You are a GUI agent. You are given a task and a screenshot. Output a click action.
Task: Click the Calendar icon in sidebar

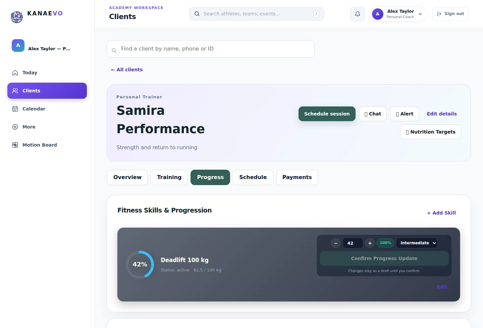pyautogui.click(x=15, y=109)
